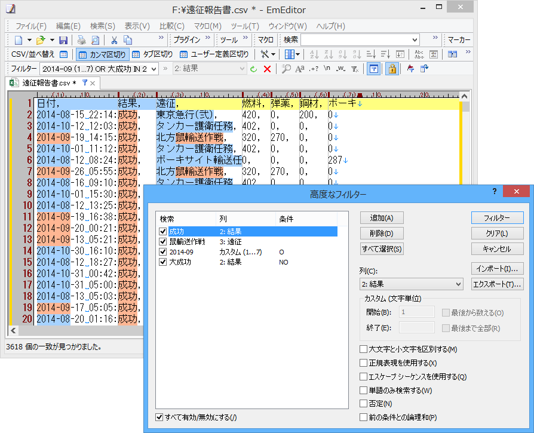Image resolution: width=534 pixels, height=433 pixels.
Task: Click the magnifier Find icon on the filter bar
Action: 286,69
